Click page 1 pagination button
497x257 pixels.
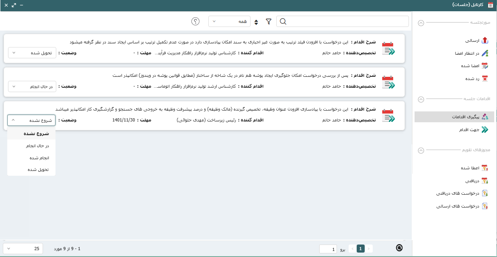click(x=361, y=249)
